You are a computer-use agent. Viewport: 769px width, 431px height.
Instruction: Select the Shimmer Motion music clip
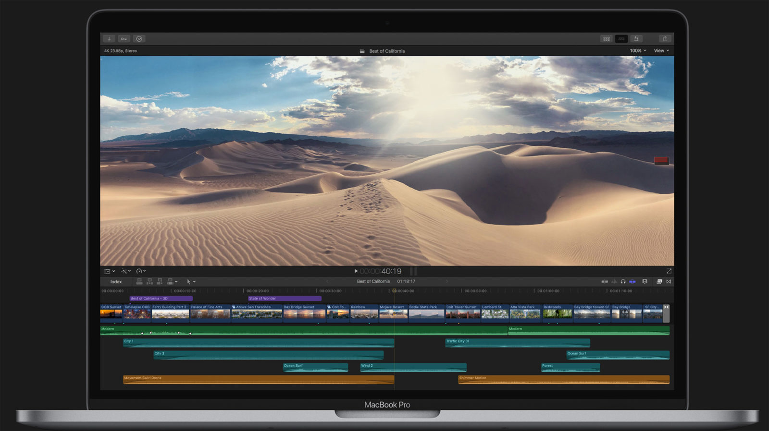564,379
